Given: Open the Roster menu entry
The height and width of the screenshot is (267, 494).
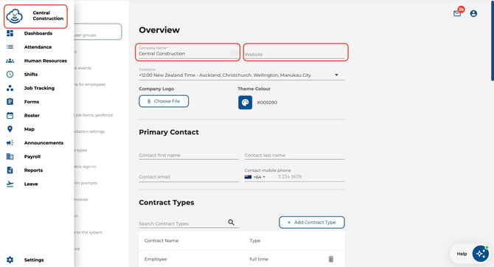Looking at the screenshot, I should point(32,115).
